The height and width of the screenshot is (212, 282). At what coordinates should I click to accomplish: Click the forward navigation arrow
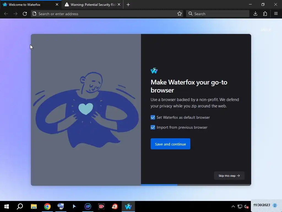15,14
